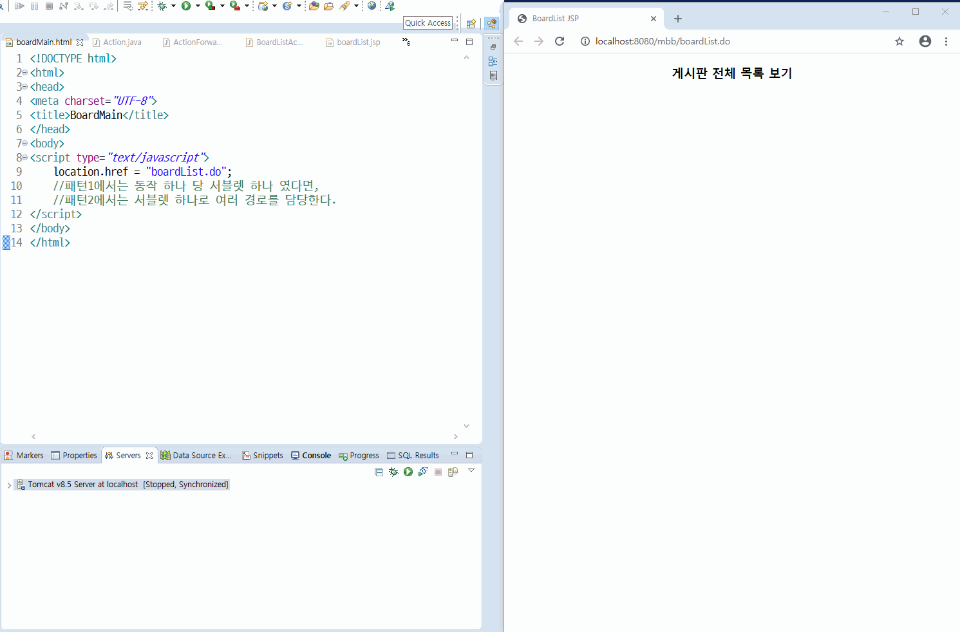This screenshot has width=960, height=632.
Task: Open the Coverage dropdown arrow
Action: (222, 6)
